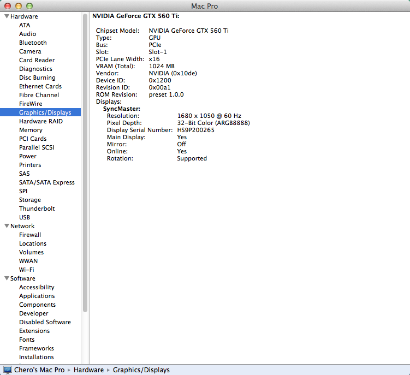This screenshot has height=375, width=410.
Task: Click Chero's Mac Pro in path bar
Action: pyautogui.click(x=39, y=370)
